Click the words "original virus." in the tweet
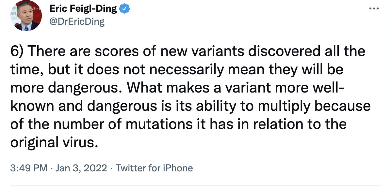This screenshot has width=392, height=187. pyautogui.click(x=54, y=142)
